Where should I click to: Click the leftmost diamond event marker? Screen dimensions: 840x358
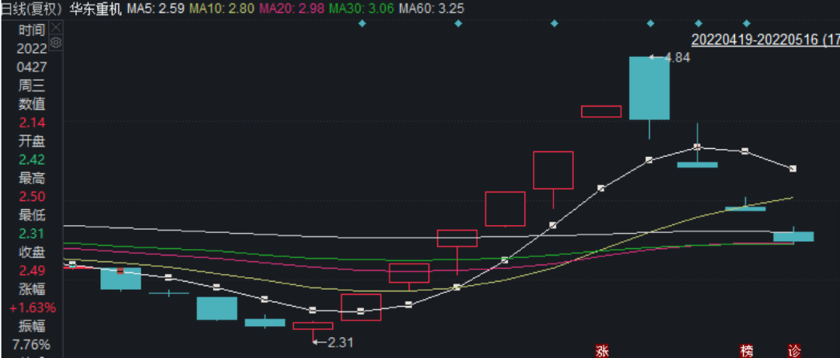[362, 23]
